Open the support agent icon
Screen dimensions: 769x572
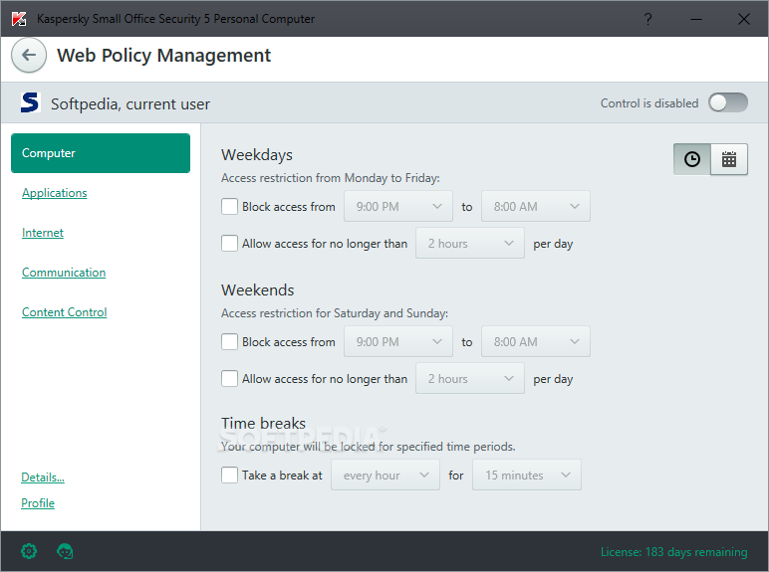tap(65, 551)
